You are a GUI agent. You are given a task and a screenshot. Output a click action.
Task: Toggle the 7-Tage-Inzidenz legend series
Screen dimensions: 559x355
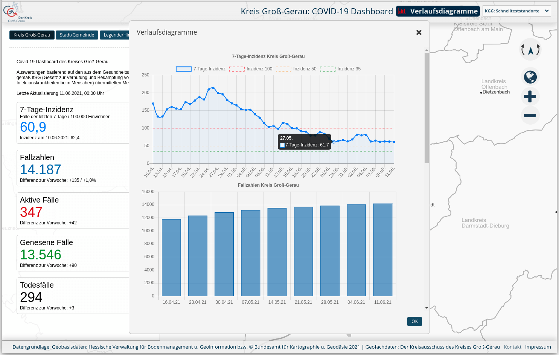tap(201, 69)
